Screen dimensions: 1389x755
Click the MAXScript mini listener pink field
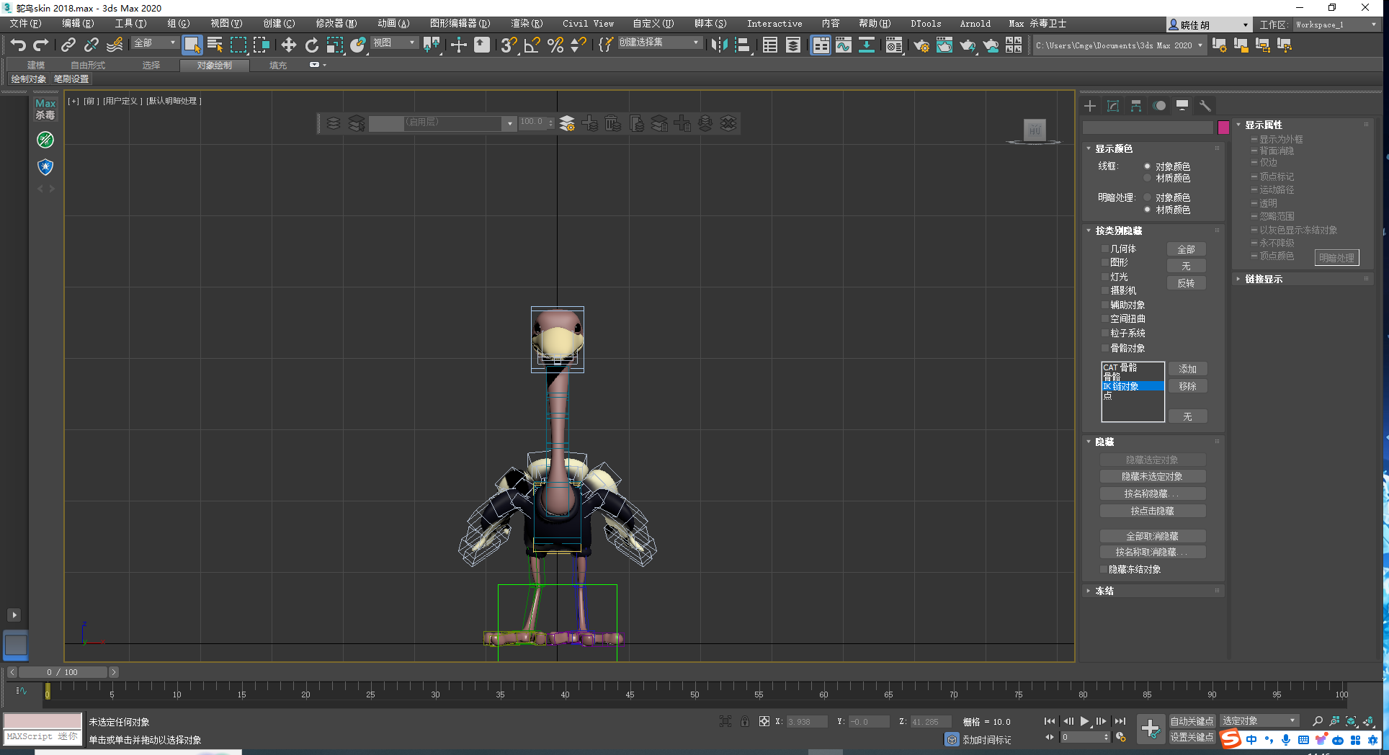(x=43, y=721)
